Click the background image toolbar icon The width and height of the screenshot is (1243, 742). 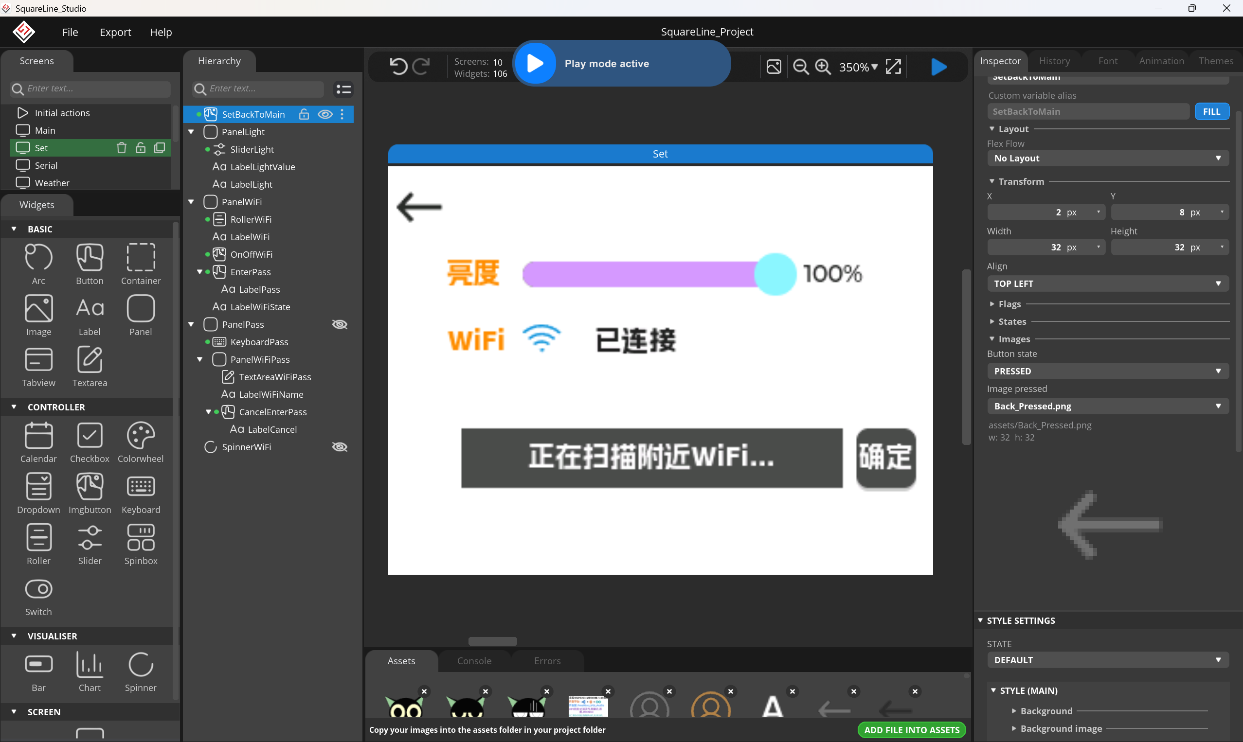pos(774,67)
